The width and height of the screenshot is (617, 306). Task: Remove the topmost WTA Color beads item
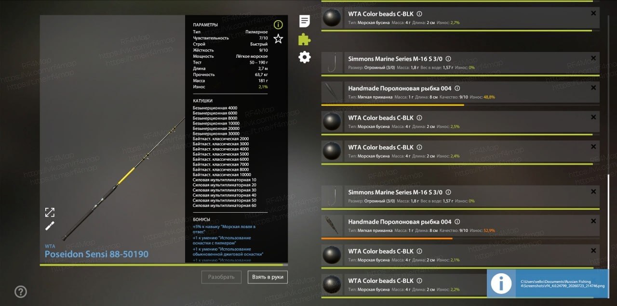coord(593,13)
